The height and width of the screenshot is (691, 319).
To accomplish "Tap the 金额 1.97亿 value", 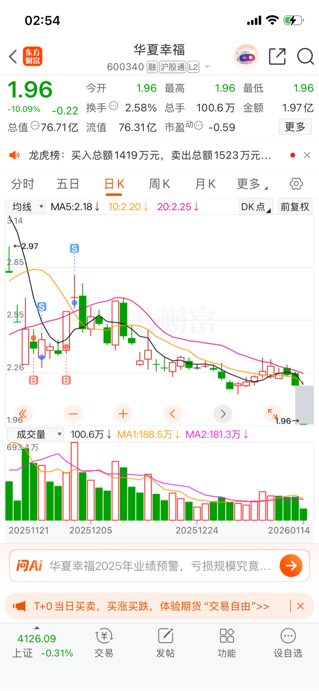I will tap(298, 108).
